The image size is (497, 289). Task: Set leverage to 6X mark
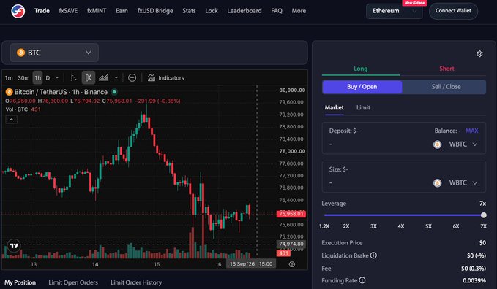[456, 226]
